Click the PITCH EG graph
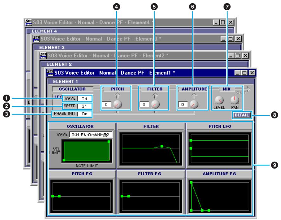 [x=82, y=197]
